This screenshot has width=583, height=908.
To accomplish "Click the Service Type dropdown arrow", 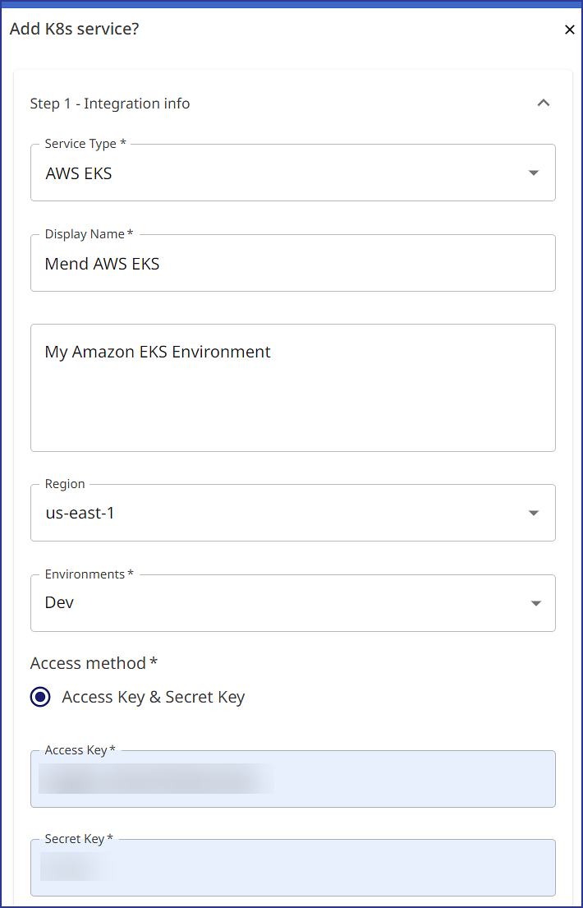I will 534,173.
